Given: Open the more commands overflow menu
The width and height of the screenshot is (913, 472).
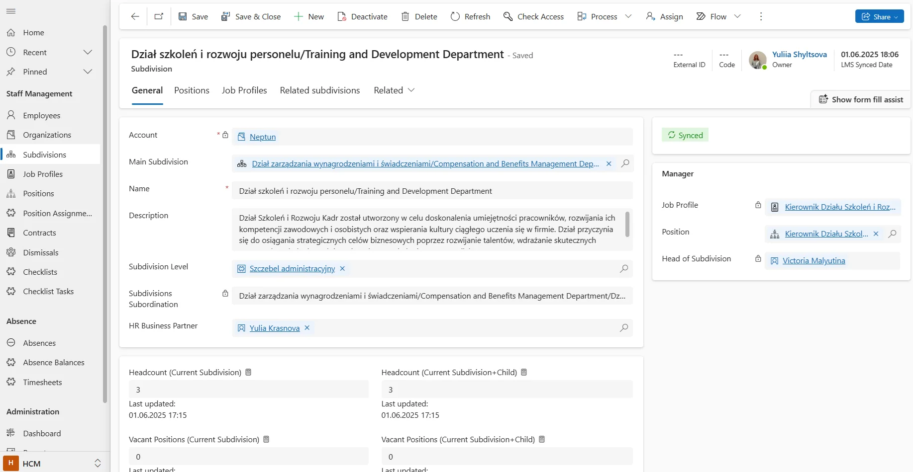Looking at the screenshot, I should 760,16.
